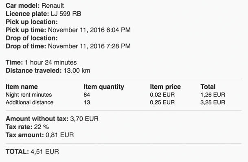This screenshot has width=248, height=162.
Task: Click the Time 1 hour 24 minutes line
Action: coord(41,63)
